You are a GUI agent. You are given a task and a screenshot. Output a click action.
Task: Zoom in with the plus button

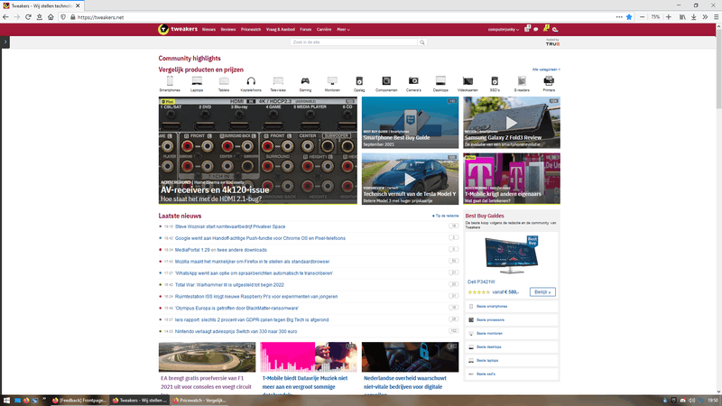tap(668, 17)
